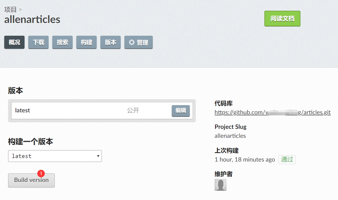Expand the latest version dropdown
The height and width of the screenshot is (200, 338).
click(55, 156)
